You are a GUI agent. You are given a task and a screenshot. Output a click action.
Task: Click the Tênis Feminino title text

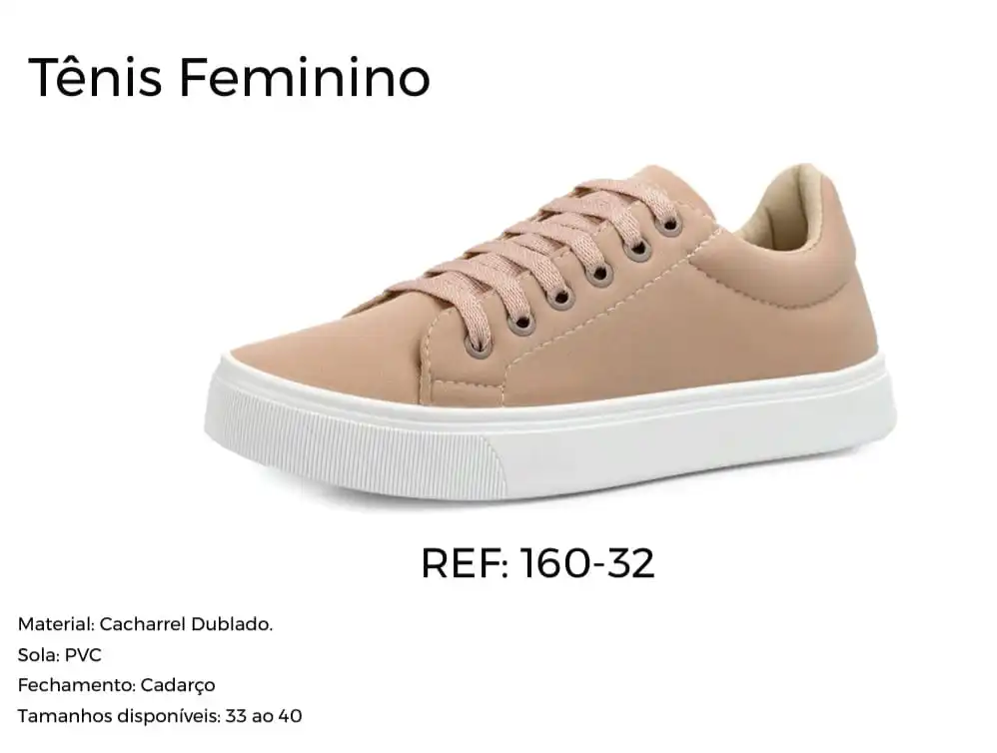230,78
